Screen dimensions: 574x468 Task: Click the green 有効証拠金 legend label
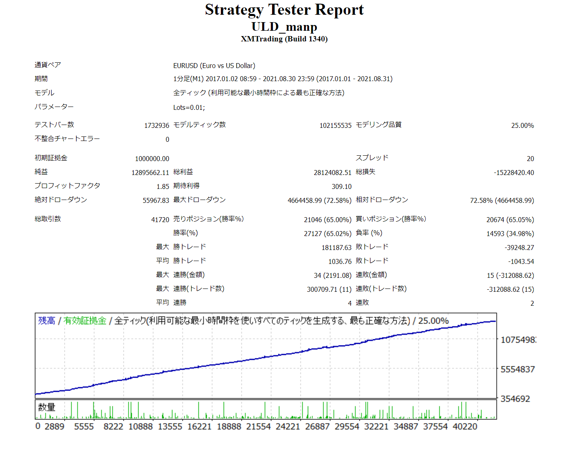point(85,320)
